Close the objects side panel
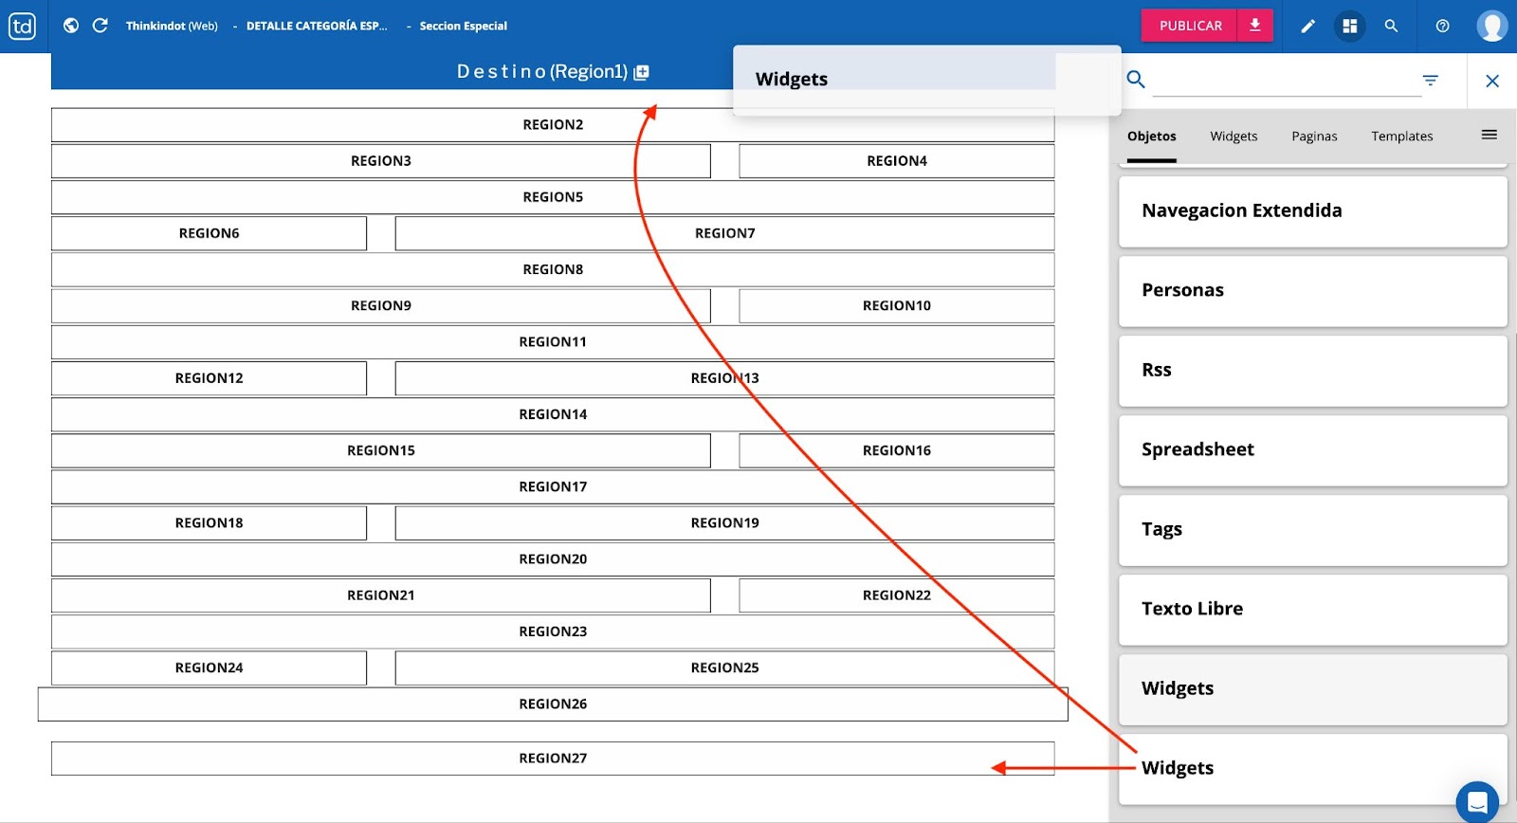The image size is (1517, 823). [1491, 82]
